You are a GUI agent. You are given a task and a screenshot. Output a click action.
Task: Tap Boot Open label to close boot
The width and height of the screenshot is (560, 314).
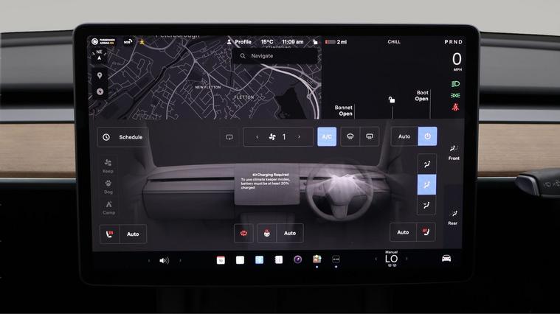(x=421, y=96)
